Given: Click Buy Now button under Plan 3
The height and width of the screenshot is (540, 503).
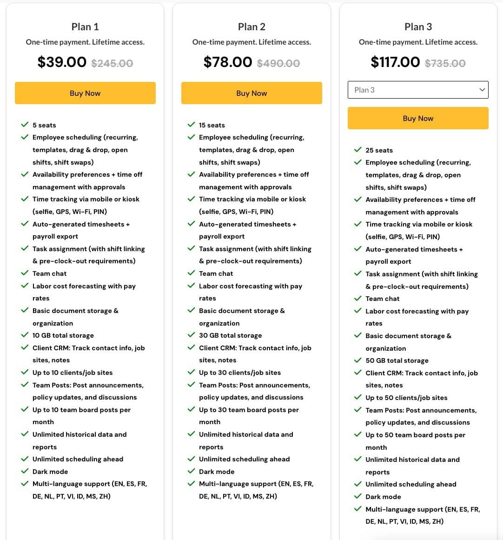Looking at the screenshot, I should 418,118.
